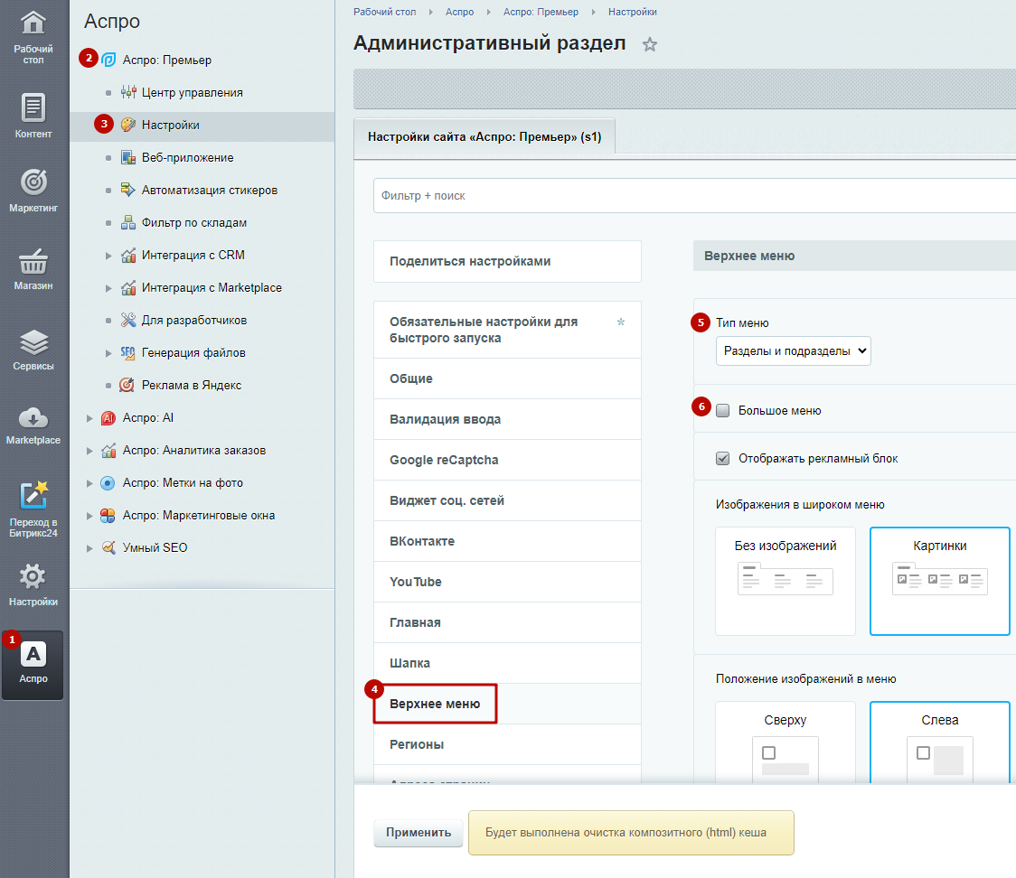Image resolution: width=1016 pixels, height=878 pixels.
Task: Click the Веб-приложение icon
Action: [128, 157]
